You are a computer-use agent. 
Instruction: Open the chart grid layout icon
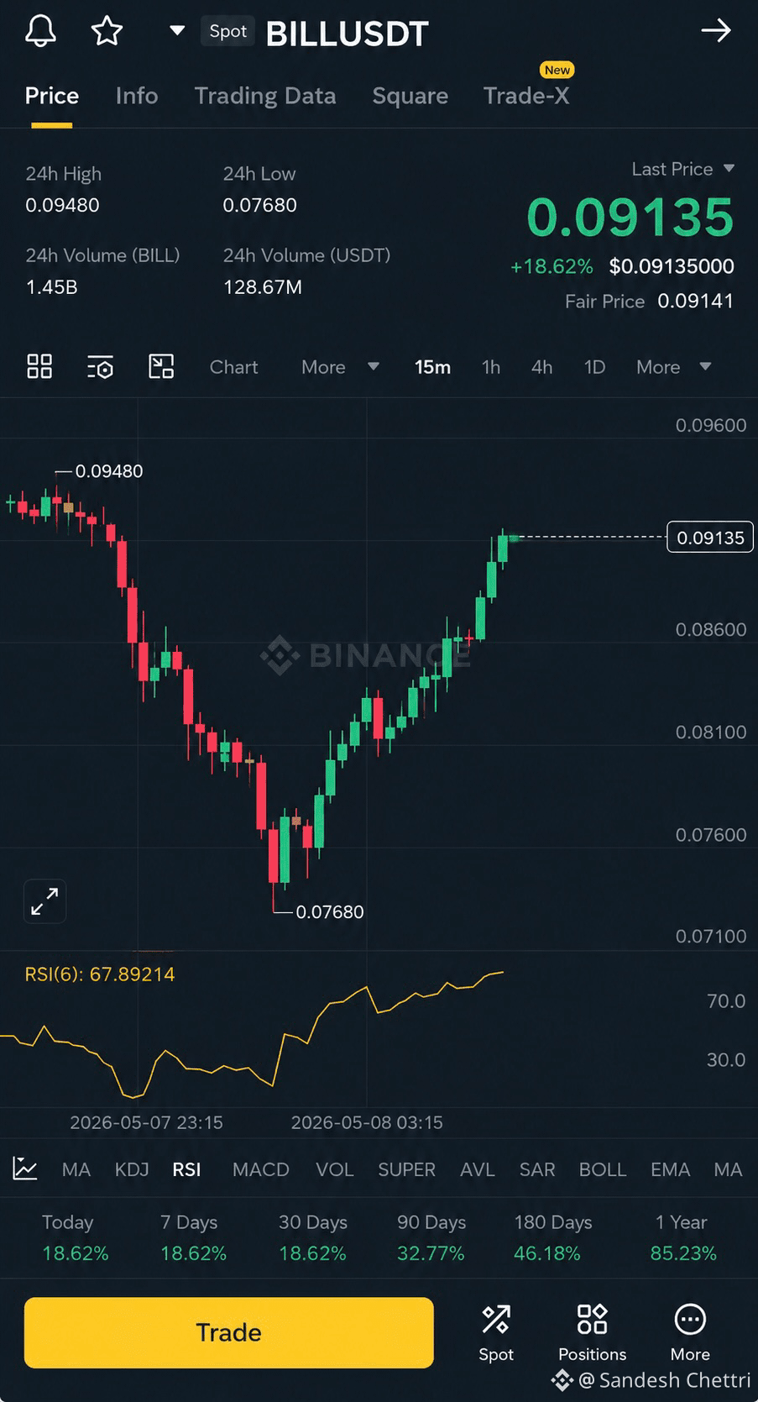(39, 366)
